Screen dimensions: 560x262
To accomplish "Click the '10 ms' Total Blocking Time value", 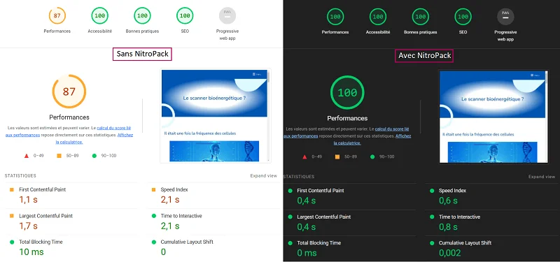I will (x=31, y=252).
